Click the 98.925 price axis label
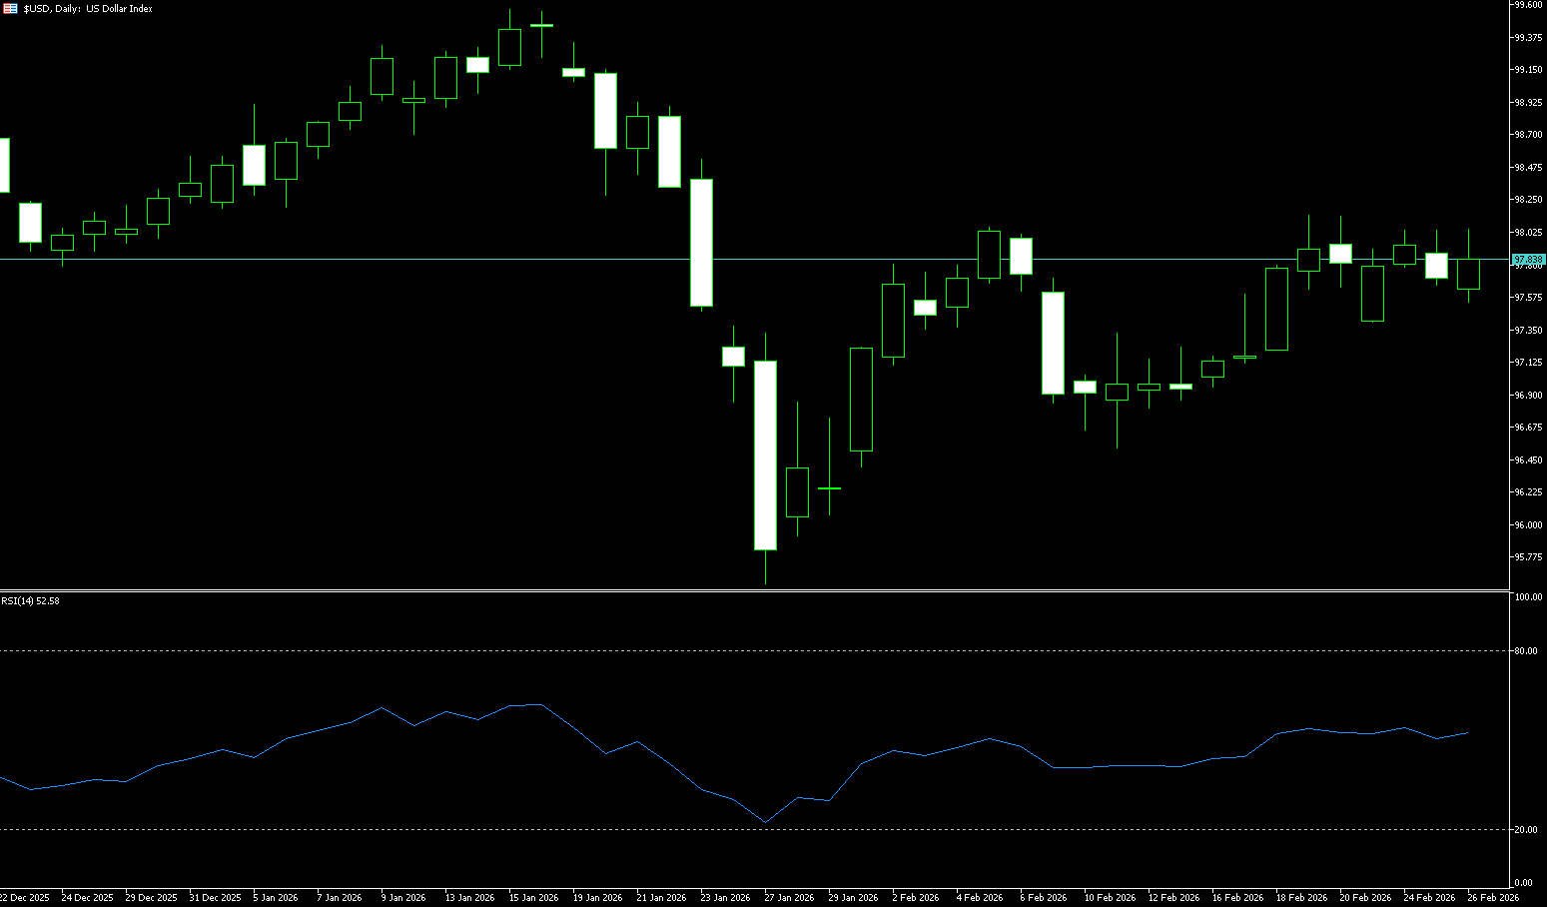 (x=1528, y=102)
